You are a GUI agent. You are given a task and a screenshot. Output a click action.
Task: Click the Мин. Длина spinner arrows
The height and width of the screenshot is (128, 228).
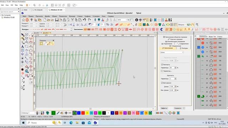(175, 90)
